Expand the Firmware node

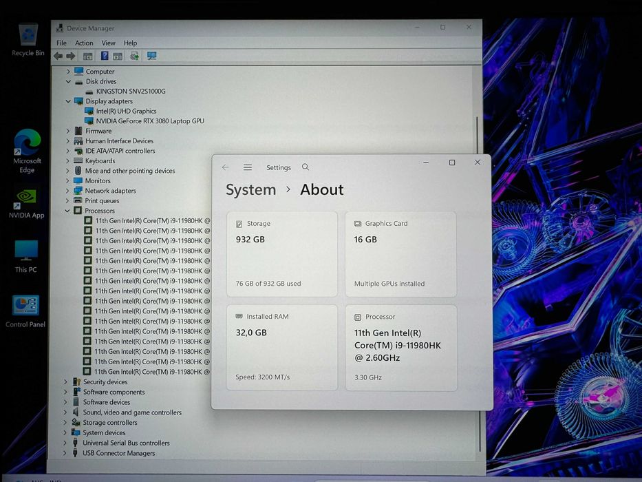click(x=68, y=131)
